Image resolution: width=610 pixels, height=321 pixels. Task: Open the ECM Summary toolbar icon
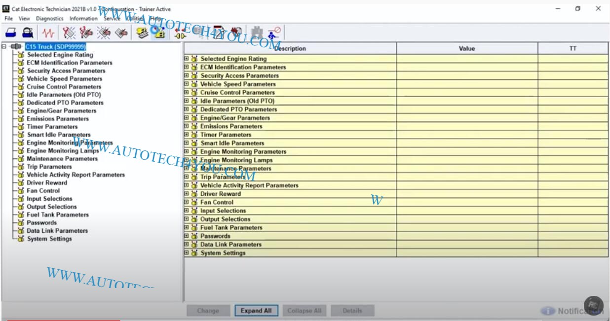[142, 33]
